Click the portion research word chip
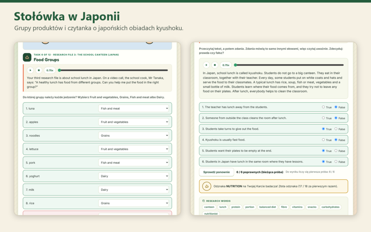The height and width of the screenshot is (232, 371). coord(250,207)
